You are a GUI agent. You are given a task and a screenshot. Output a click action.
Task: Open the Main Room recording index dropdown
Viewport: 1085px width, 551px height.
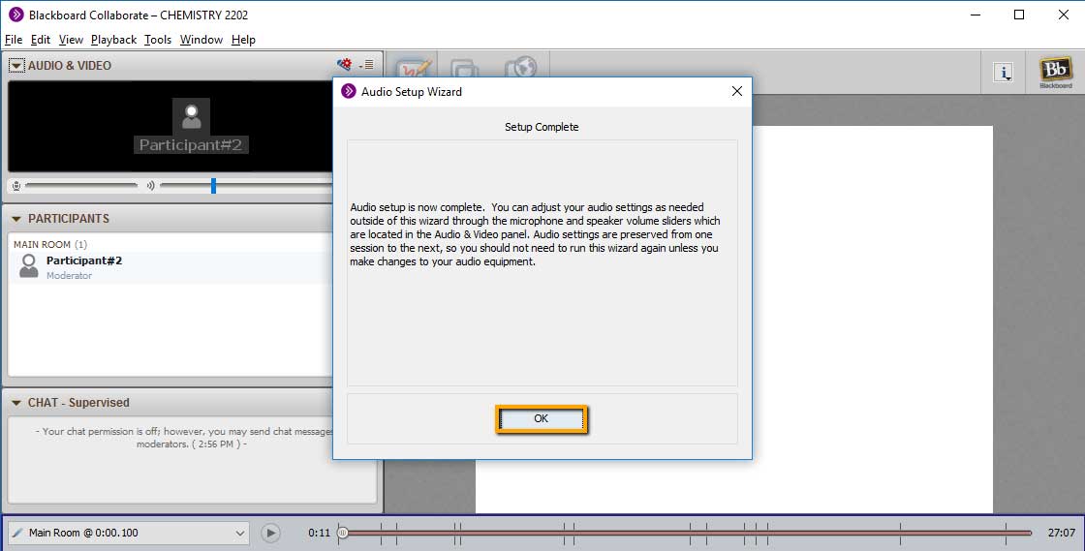[128, 533]
